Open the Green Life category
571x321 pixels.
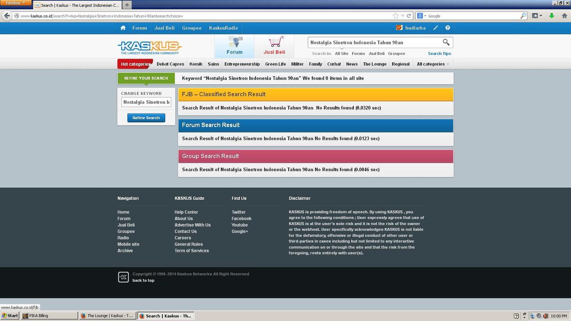276,64
